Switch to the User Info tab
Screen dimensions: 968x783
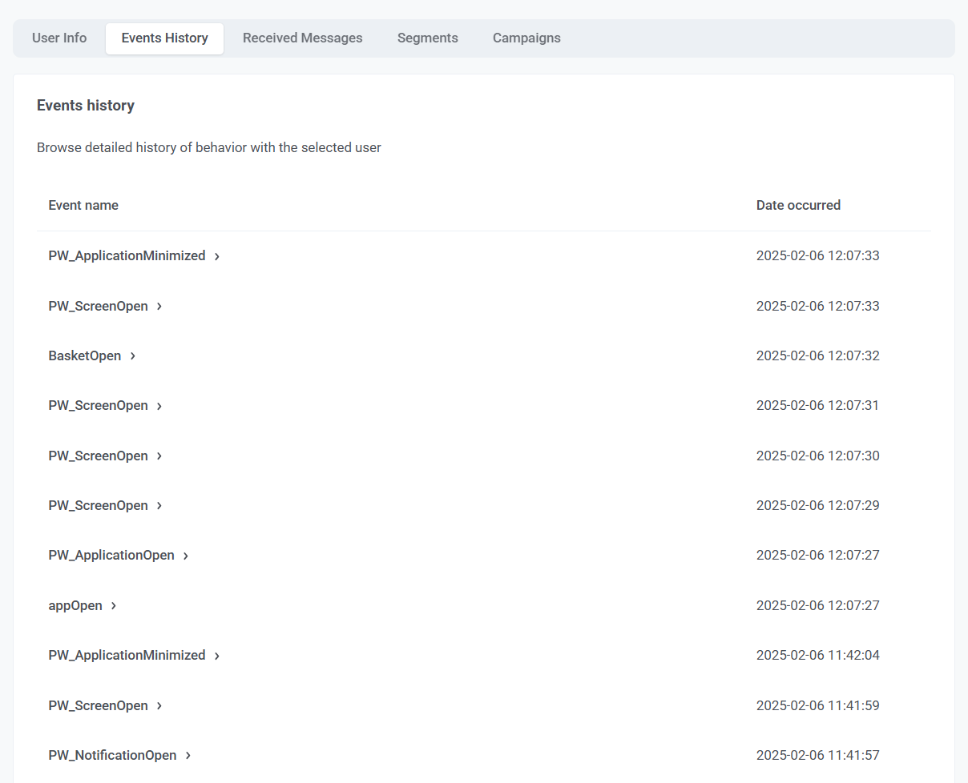point(59,38)
